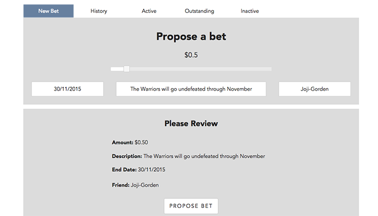The width and height of the screenshot is (378, 216).
Task: Select the New Bet tab
Action: 49,11
